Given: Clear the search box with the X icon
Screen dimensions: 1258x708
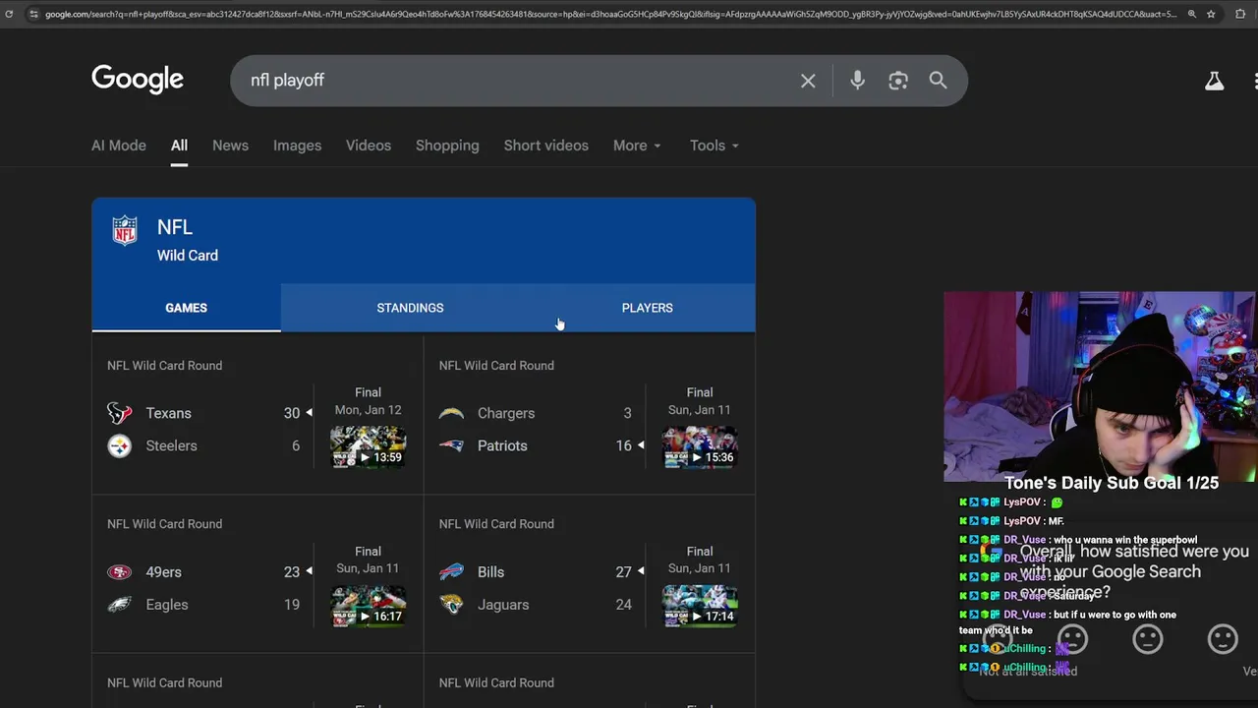Looking at the screenshot, I should [808, 81].
